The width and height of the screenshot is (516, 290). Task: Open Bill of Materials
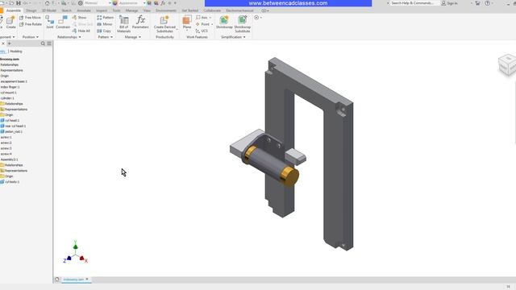pyautogui.click(x=123, y=23)
